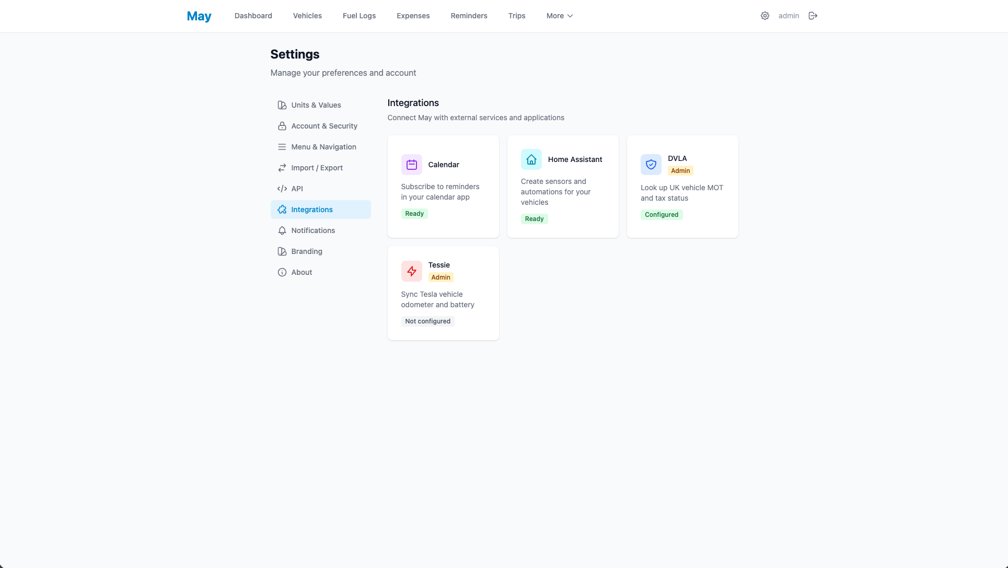Image resolution: width=1008 pixels, height=568 pixels.
Task: Click the Admin badge under Tessie
Action: [441, 277]
